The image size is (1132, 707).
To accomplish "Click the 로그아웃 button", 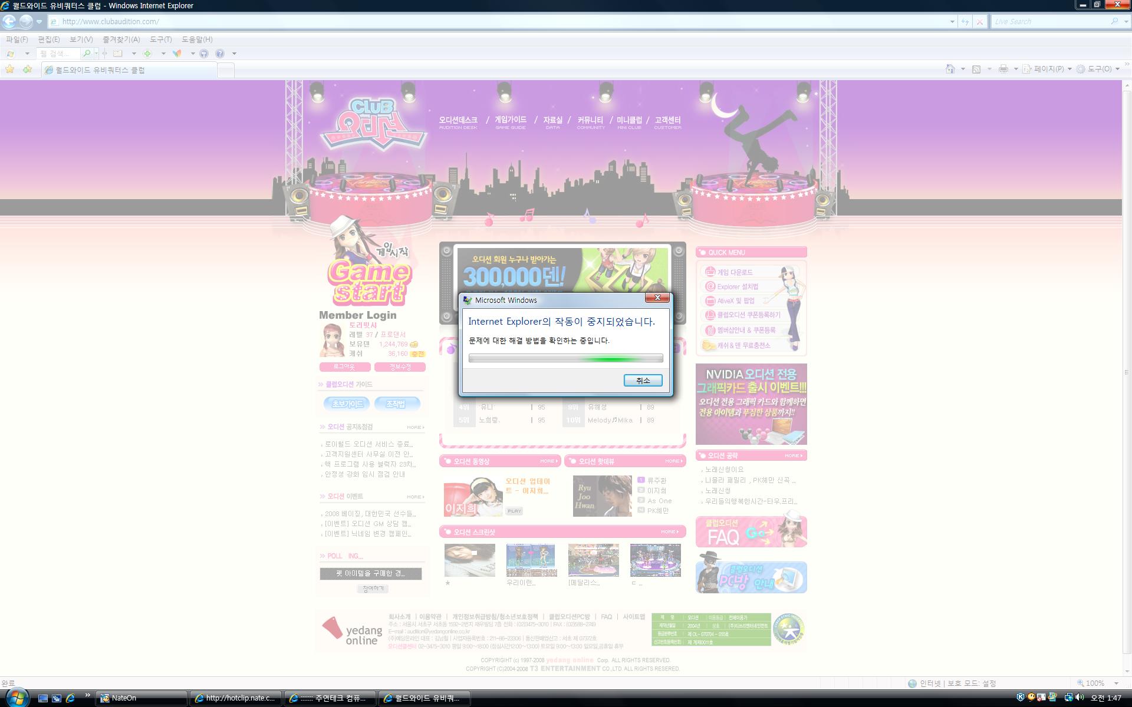I will [x=345, y=367].
